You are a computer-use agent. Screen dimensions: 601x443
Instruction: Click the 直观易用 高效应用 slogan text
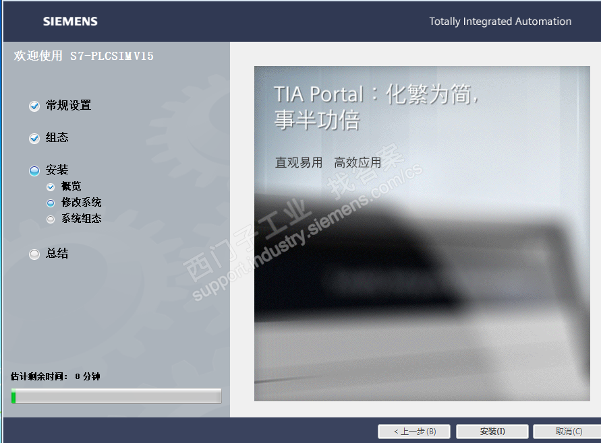coord(328,162)
